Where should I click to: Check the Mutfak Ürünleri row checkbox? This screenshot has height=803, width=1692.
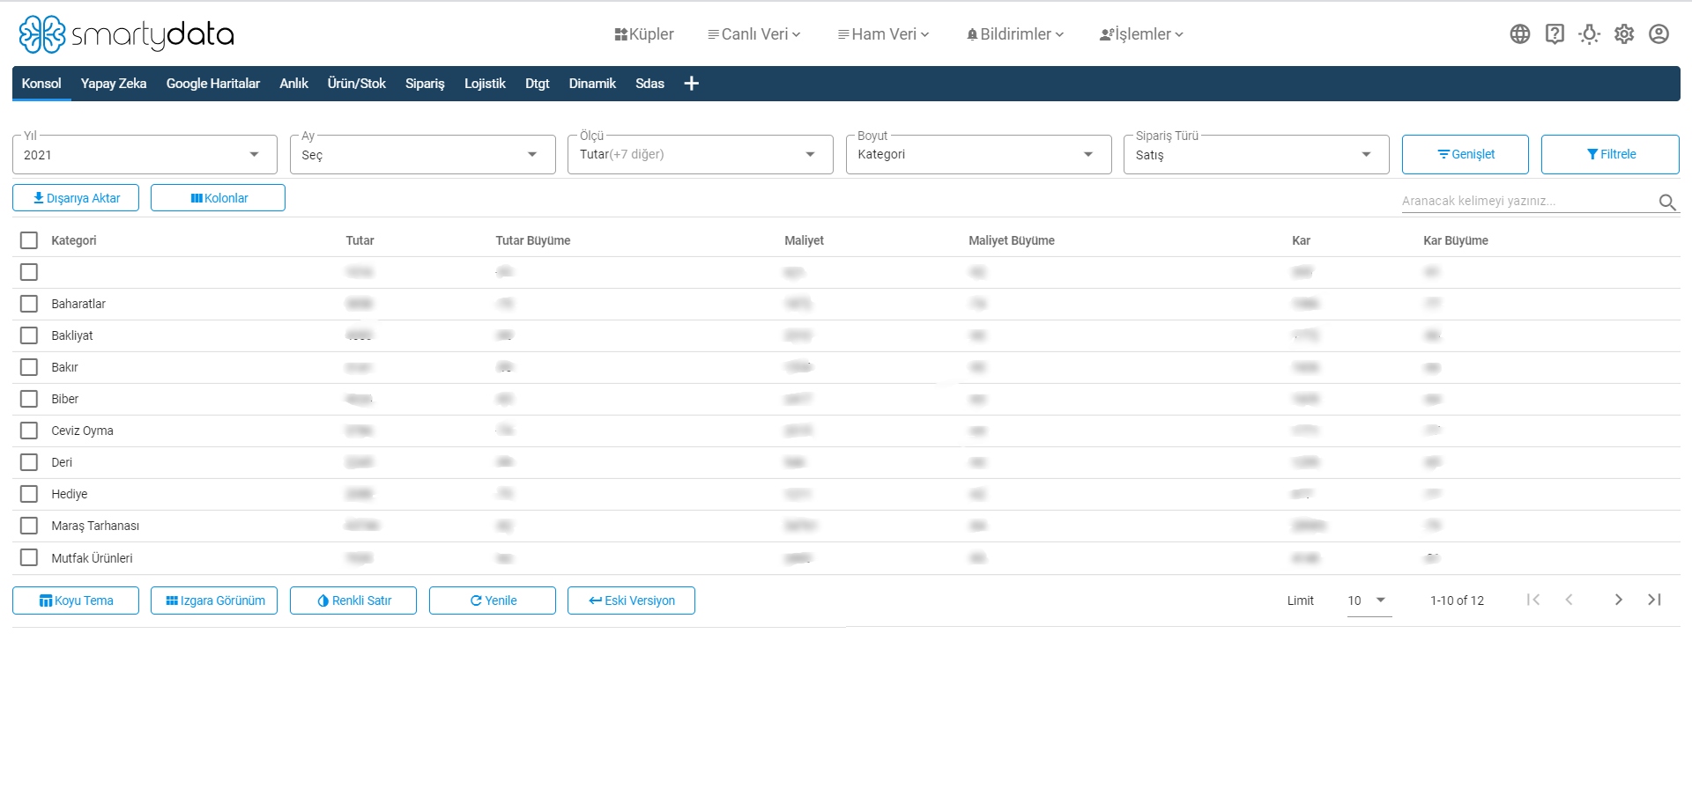(29, 557)
